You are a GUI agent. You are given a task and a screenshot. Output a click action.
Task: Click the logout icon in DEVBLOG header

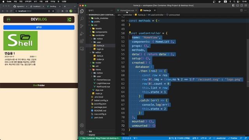(69, 19)
